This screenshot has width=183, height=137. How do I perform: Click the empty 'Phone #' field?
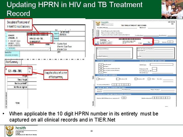(72, 39)
